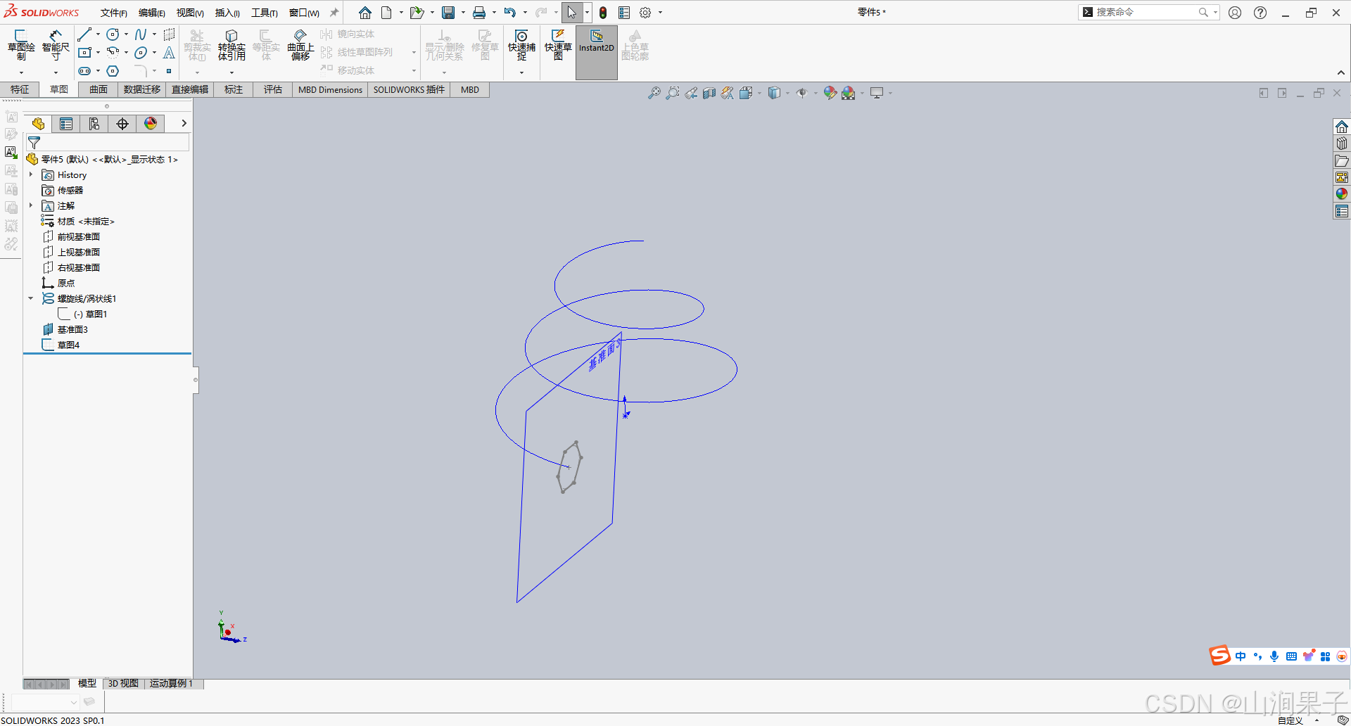Toggle 隐藏/显示项目 visibility eye icon
The image size is (1351, 726).
[803, 92]
